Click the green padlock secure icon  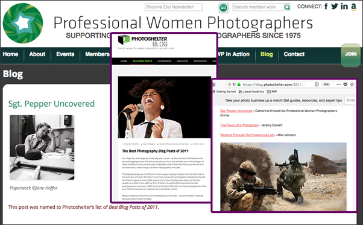point(239,84)
